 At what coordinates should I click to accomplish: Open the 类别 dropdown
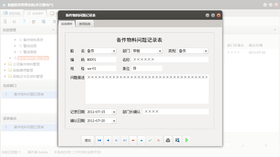click(206, 51)
